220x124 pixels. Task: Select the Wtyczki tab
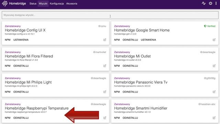(43, 4)
